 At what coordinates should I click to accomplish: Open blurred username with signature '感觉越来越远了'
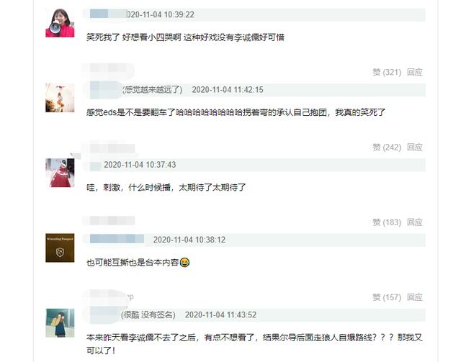point(104,90)
